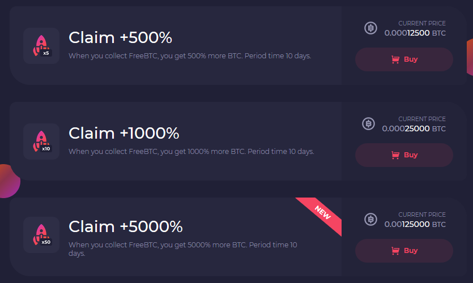Click the cart icon in the +500% Buy button
The image size is (473, 283).
click(395, 59)
